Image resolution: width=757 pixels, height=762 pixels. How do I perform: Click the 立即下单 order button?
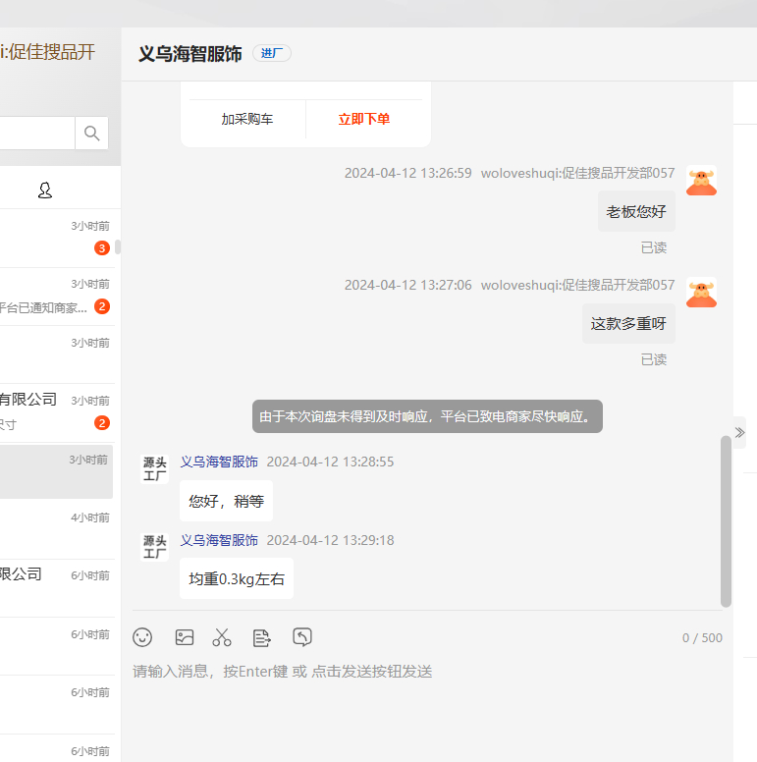364,119
